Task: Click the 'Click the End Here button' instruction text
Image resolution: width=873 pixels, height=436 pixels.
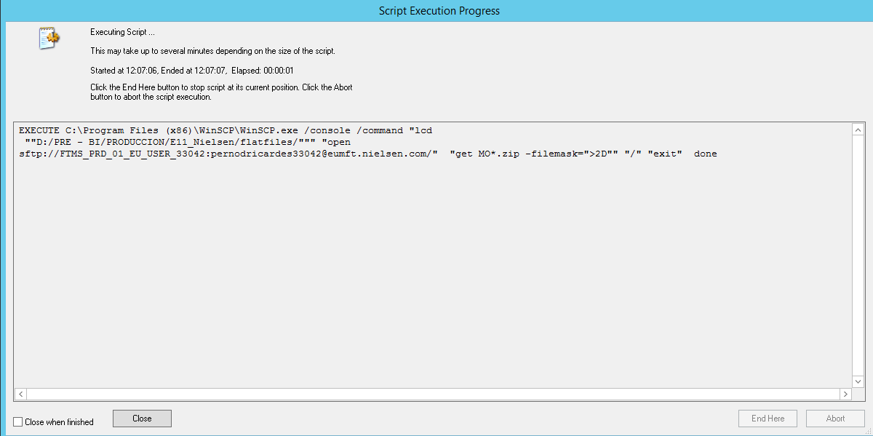Action: click(221, 92)
